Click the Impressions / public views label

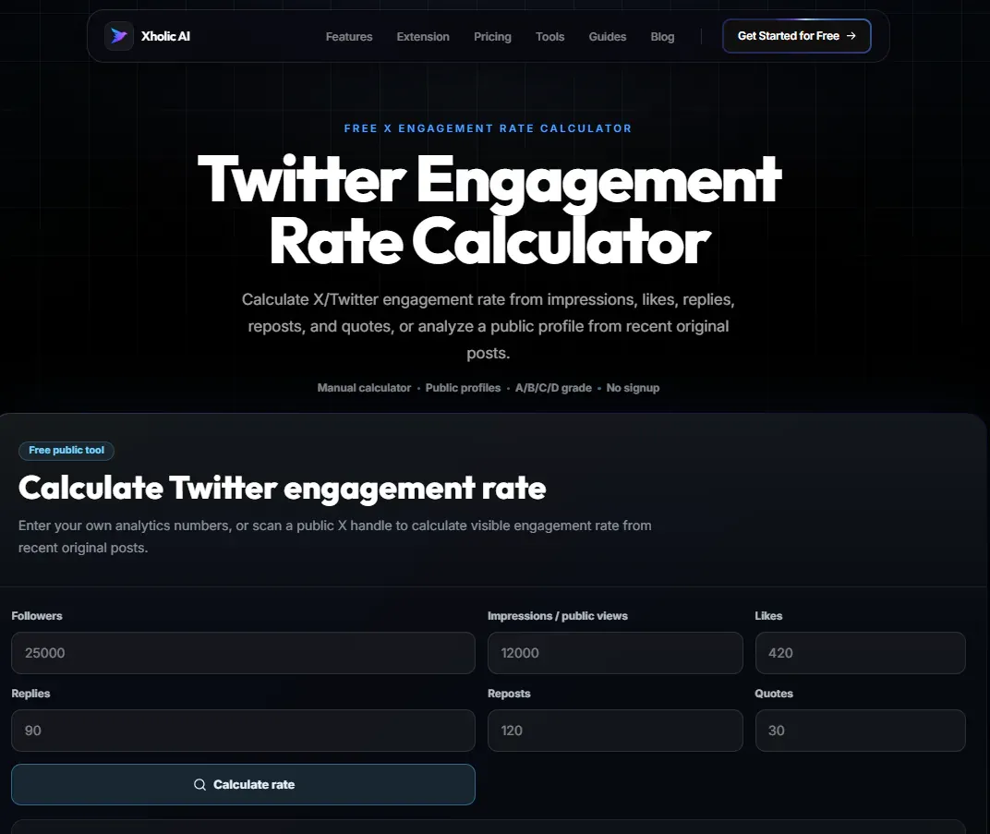(558, 615)
